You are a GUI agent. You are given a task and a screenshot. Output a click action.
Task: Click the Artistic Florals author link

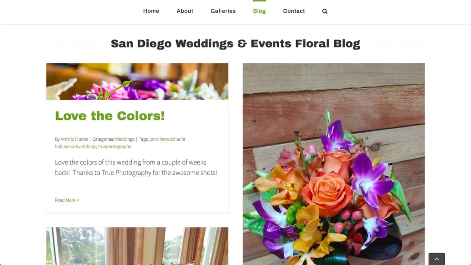[74, 139]
